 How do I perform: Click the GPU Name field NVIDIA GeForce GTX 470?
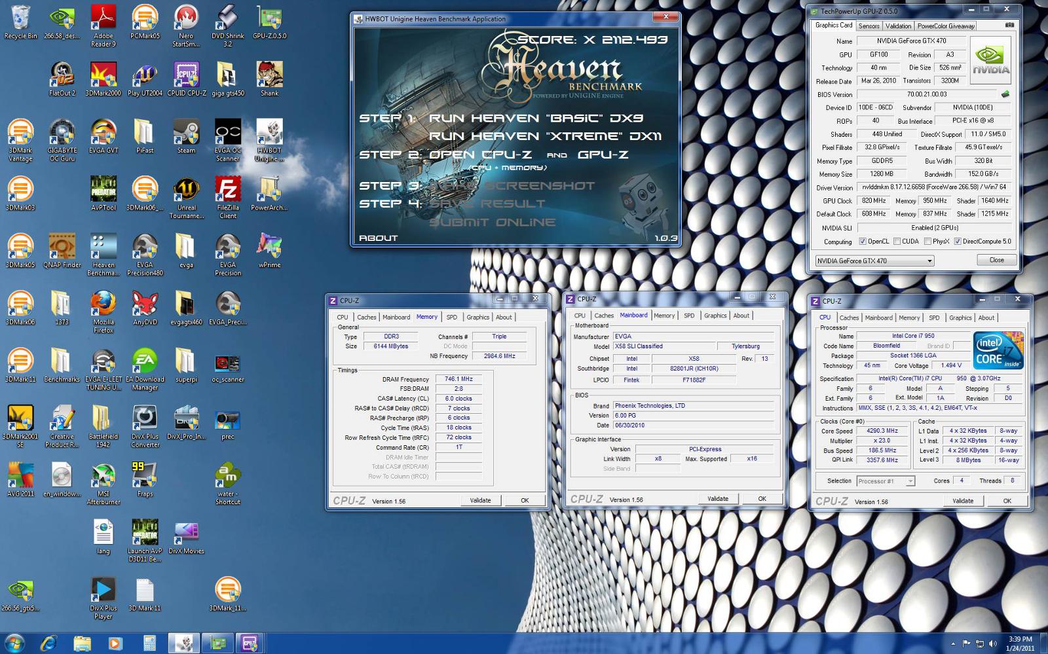pyautogui.click(x=912, y=41)
